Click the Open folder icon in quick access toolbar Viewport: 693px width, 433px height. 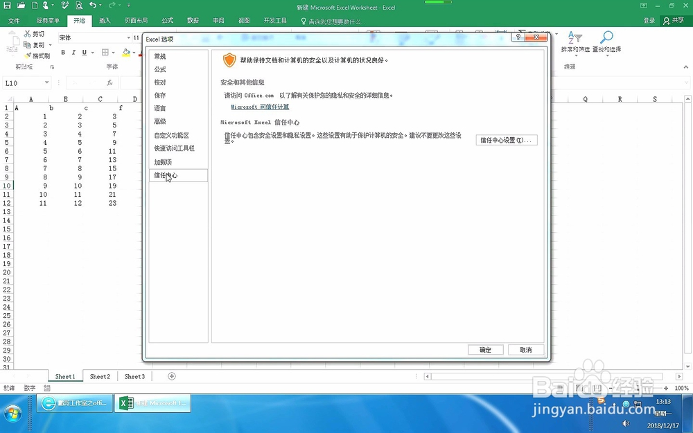pyautogui.click(x=21, y=6)
